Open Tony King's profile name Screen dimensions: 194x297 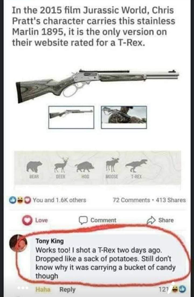click(x=50, y=241)
